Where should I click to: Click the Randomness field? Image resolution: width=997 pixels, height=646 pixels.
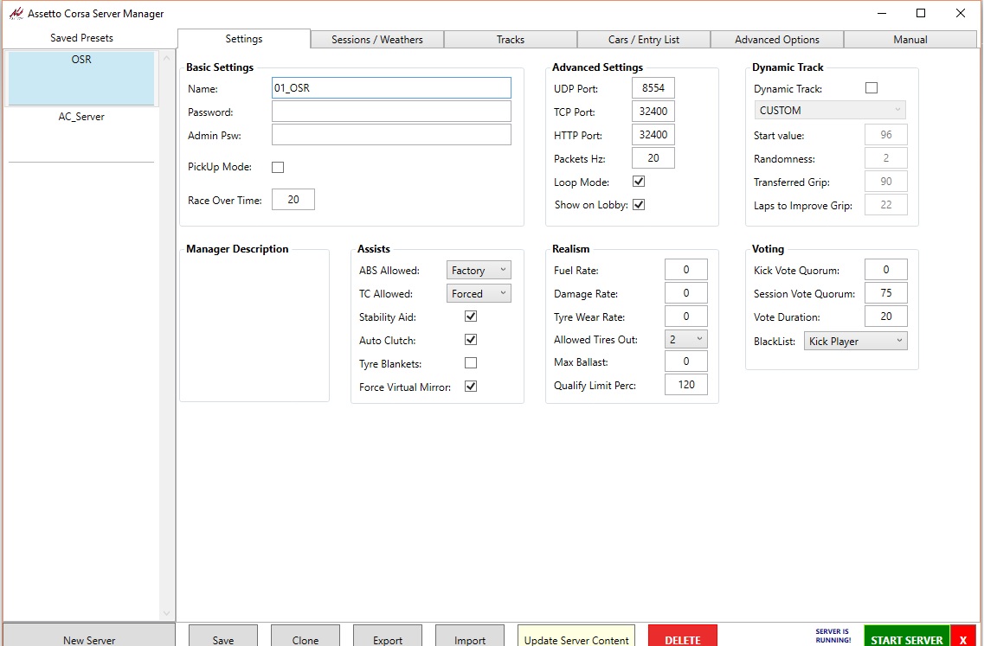point(885,158)
